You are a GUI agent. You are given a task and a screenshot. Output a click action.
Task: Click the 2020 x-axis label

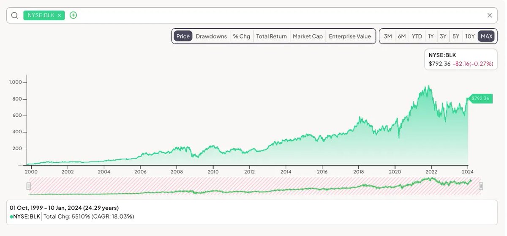tap(395, 172)
